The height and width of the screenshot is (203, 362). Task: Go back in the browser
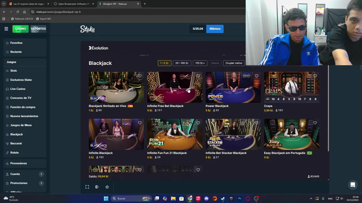(4, 12)
